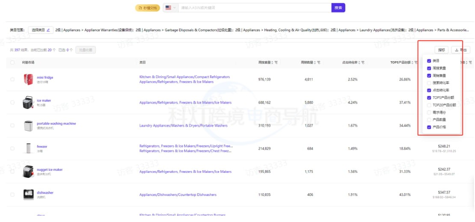The width and height of the screenshot is (475, 222).
Task: Open the US flag country dropdown
Action: (x=170, y=8)
